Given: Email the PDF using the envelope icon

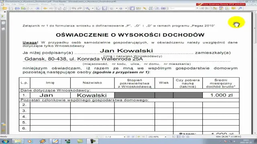Looking at the screenshot, I should [x=23, y=8].
